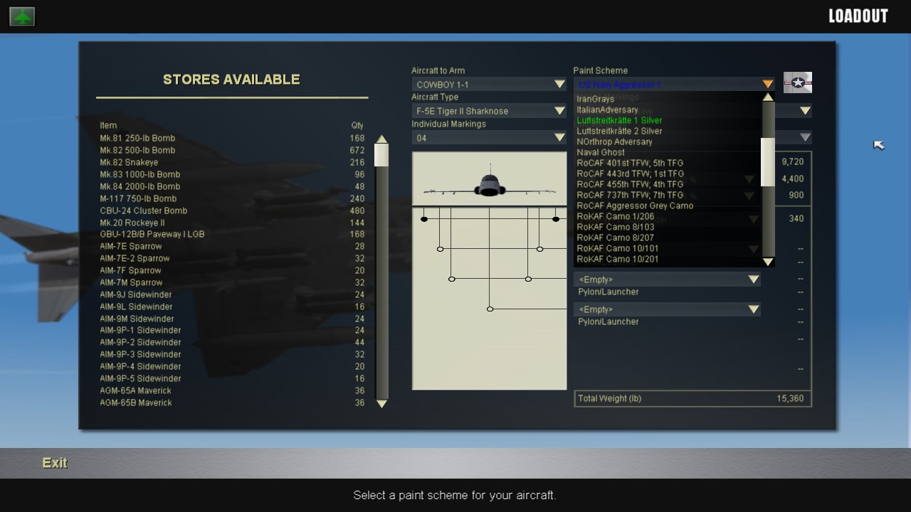
Task: Open the second <Empty> pylon dropdown
Action: click(x=667, y=309)
